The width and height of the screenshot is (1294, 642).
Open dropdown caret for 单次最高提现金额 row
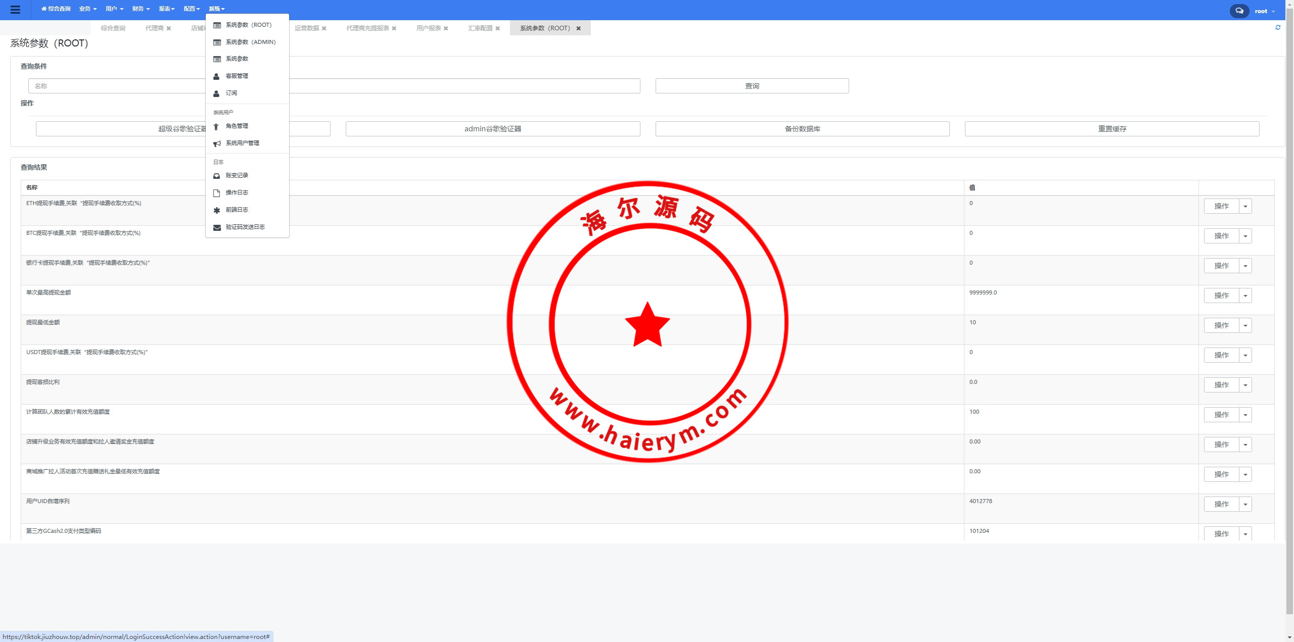(x=1245, y=295)
